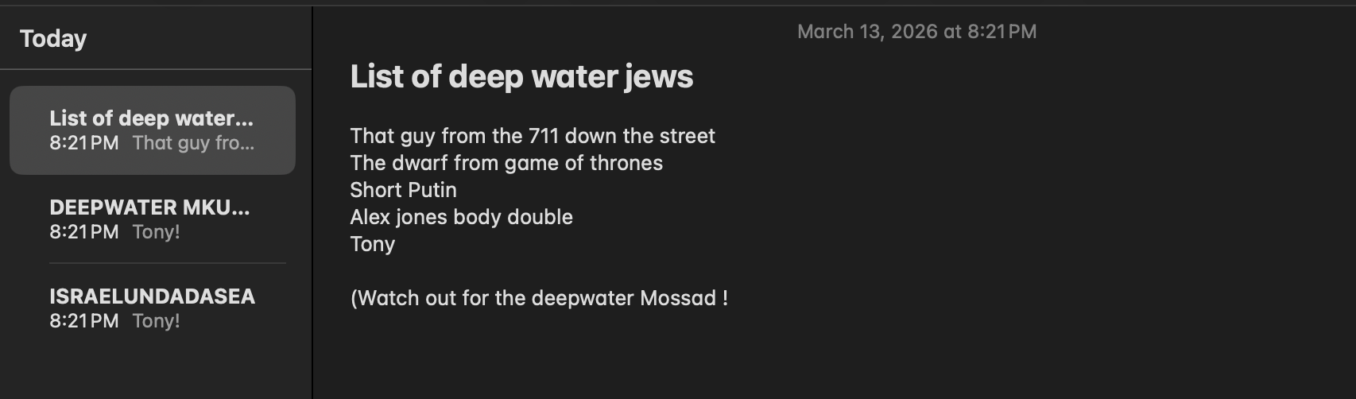Screen dimensions: 1356x399
Task: Click the 'Tony' line in note body
Action: pyautogui.click(x=372, y=244)
